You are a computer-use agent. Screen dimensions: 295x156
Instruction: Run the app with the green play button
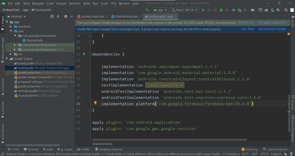[203, 10]
